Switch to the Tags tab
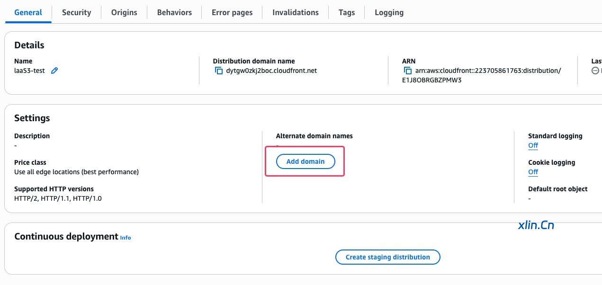The height and width of the screenshot is (285, 602). click(x=347, y=12)
